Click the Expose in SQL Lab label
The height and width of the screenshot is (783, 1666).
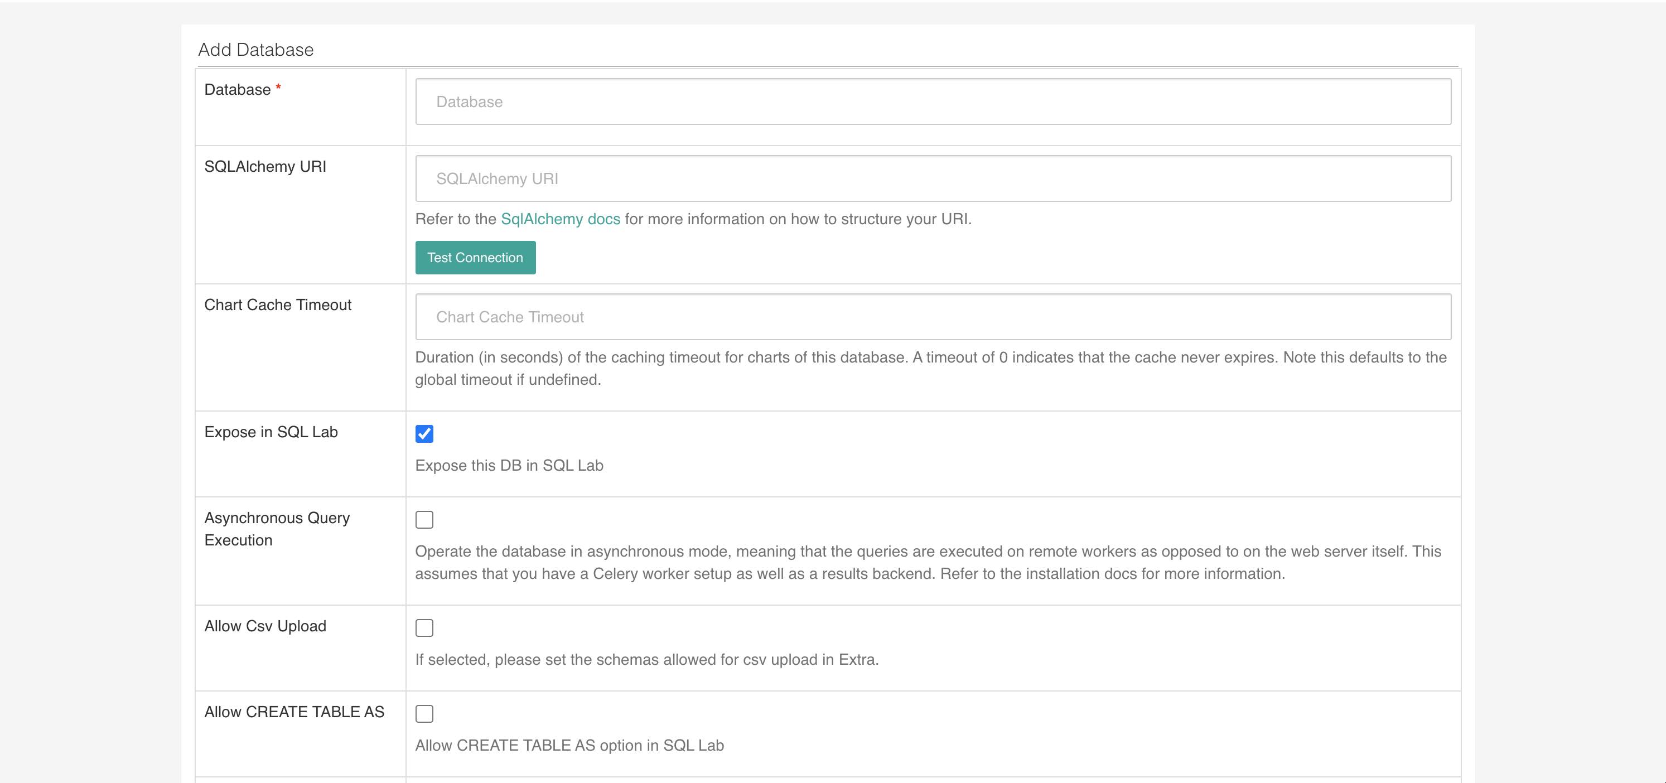pos(271,432)
